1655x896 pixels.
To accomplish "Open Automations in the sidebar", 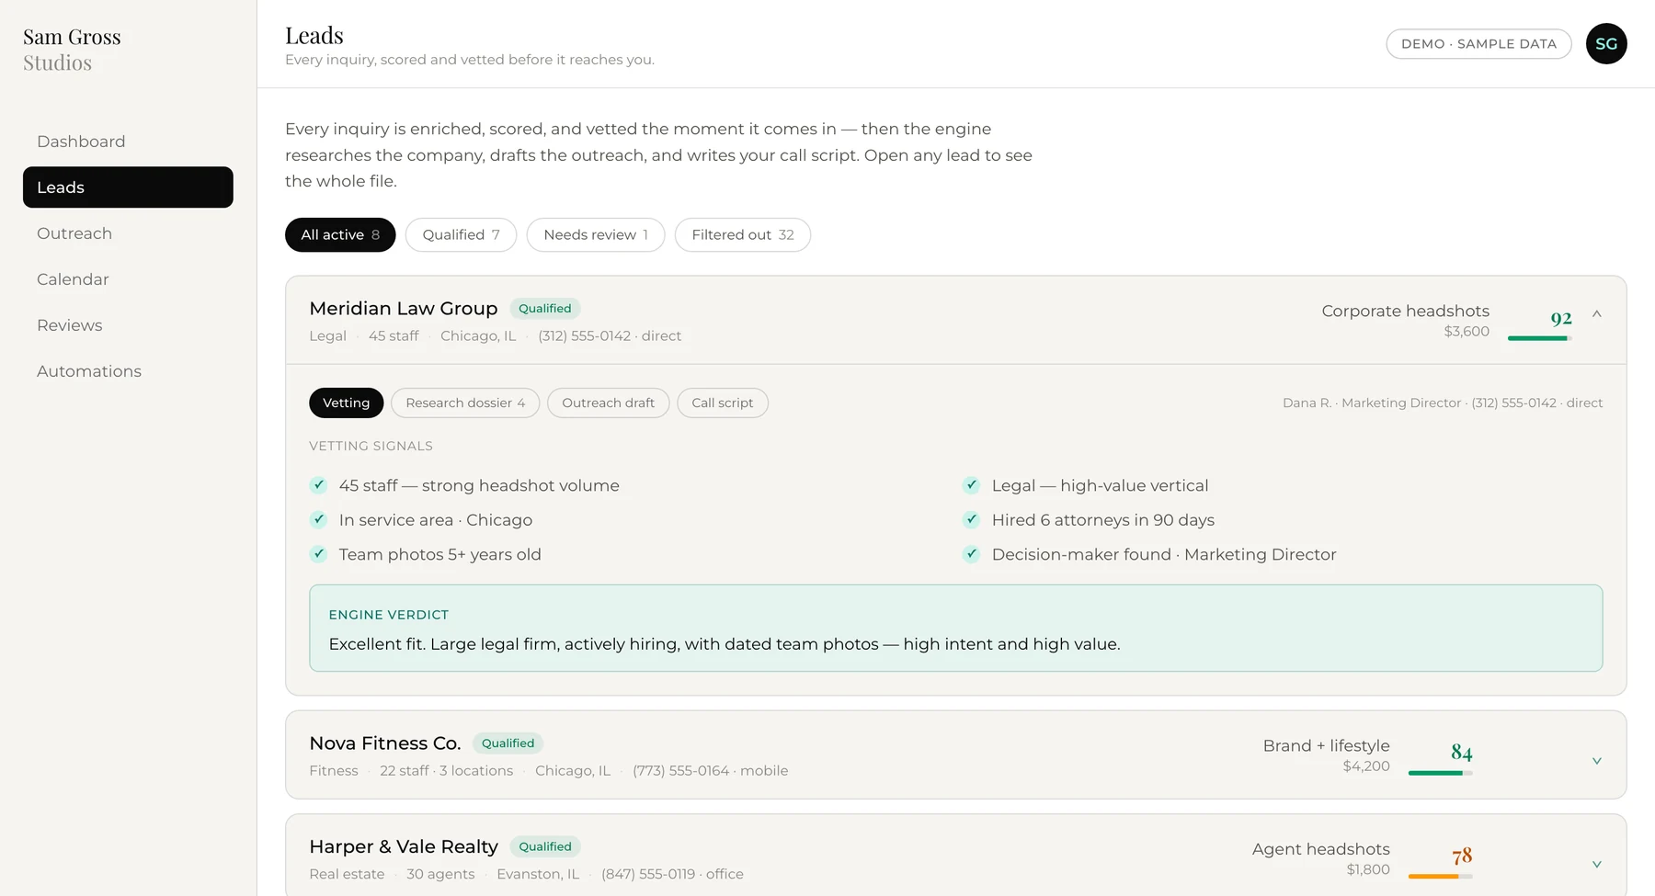I will [128, 371].
